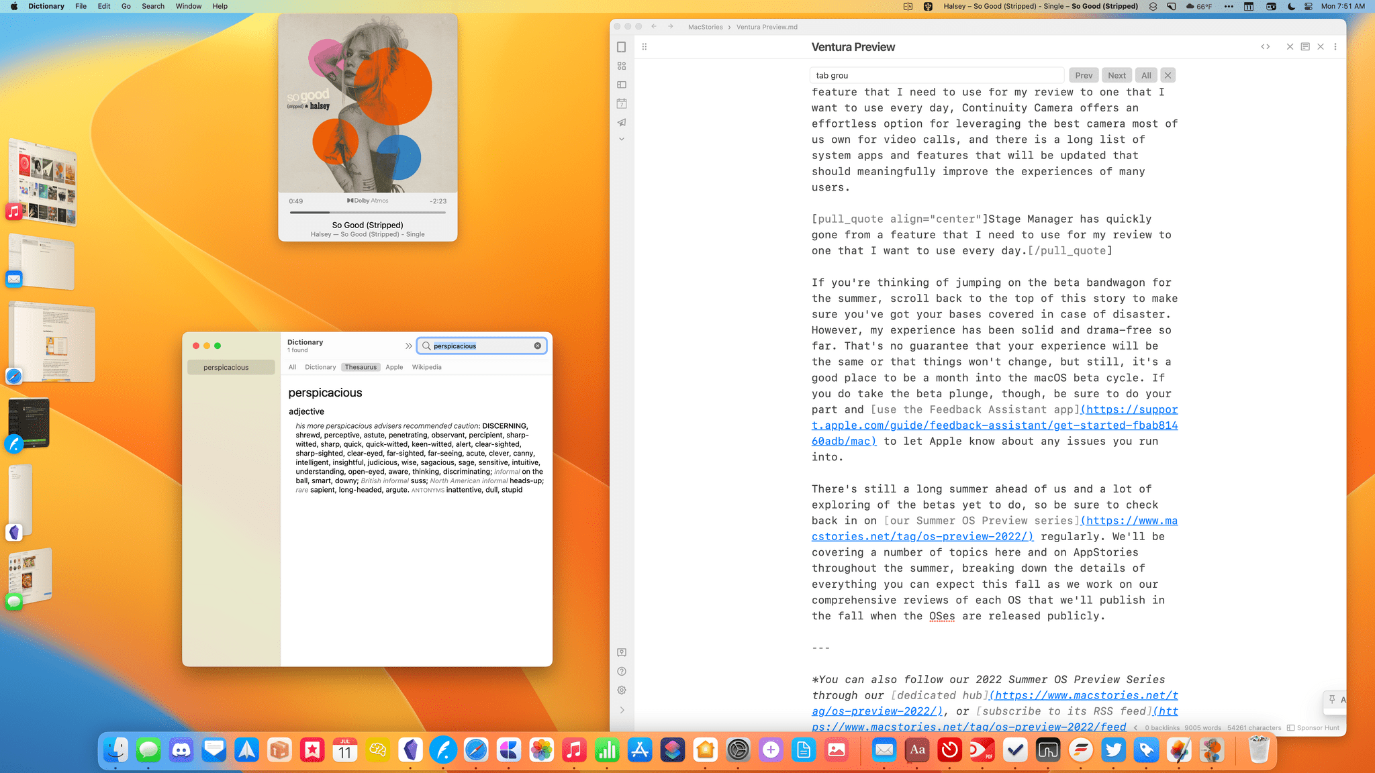Select the Wikipedia tab in Dictionary
This screenshot has width=1375, height=773.
(427, 367)
